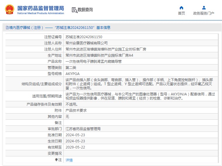Click the 产品储存条件及有效期 label
The width and height of the screenshot is (222, 166).
tap(44, 104)
